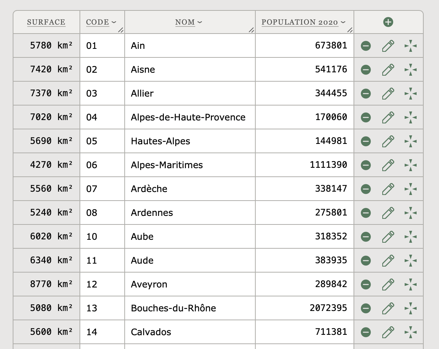Click the NOM column header label
This screenshot has width=439, height=349.
(x=185, y=22)
